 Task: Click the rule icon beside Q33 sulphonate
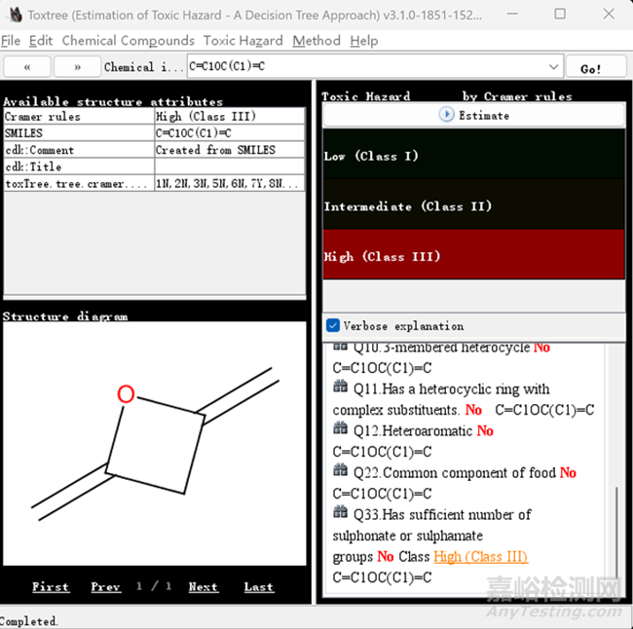coord(340,513)
